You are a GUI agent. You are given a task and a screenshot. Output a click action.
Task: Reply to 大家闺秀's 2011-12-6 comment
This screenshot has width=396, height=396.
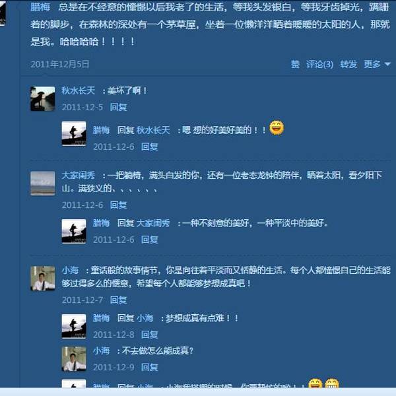tap(118, 205)
